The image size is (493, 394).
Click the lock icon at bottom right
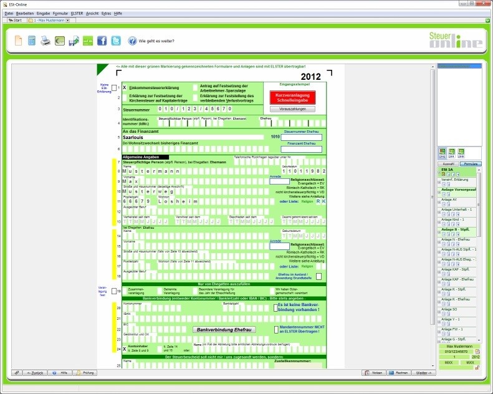477,367
